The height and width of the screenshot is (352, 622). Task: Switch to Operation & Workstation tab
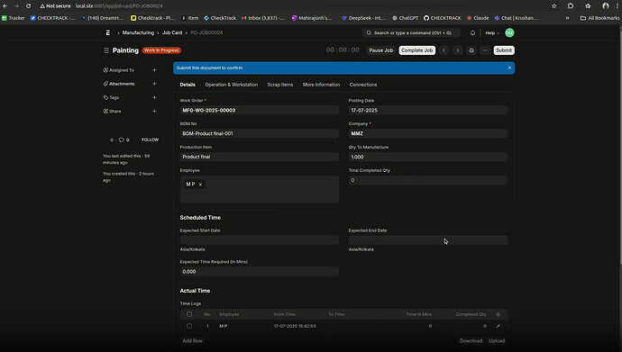(x=232, y=85)
